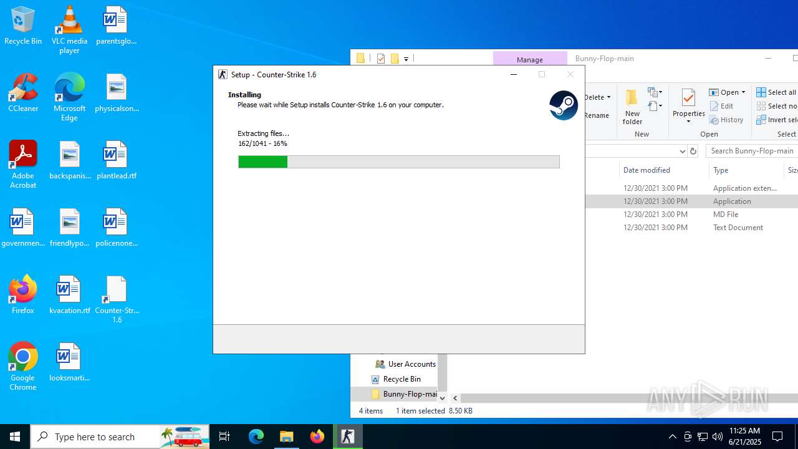Viewport: 798px width, 449px height.
Task: Click Select none in the Explorer ribbon
Action: pyautogui.click(x=777, y=106)
